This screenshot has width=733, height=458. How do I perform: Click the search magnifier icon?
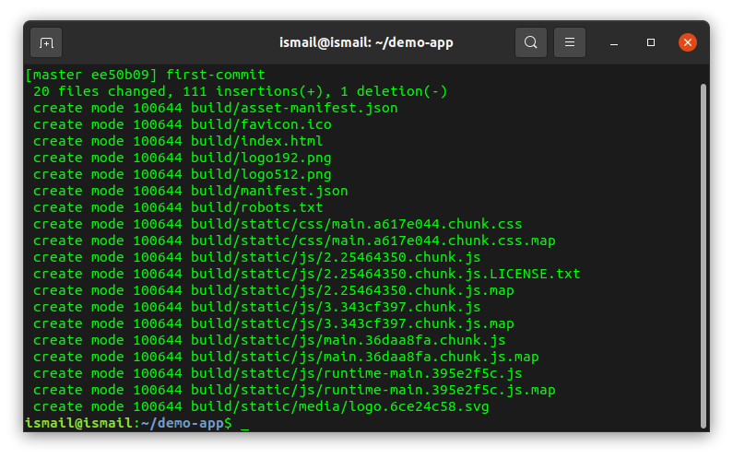tap(530, 42)
